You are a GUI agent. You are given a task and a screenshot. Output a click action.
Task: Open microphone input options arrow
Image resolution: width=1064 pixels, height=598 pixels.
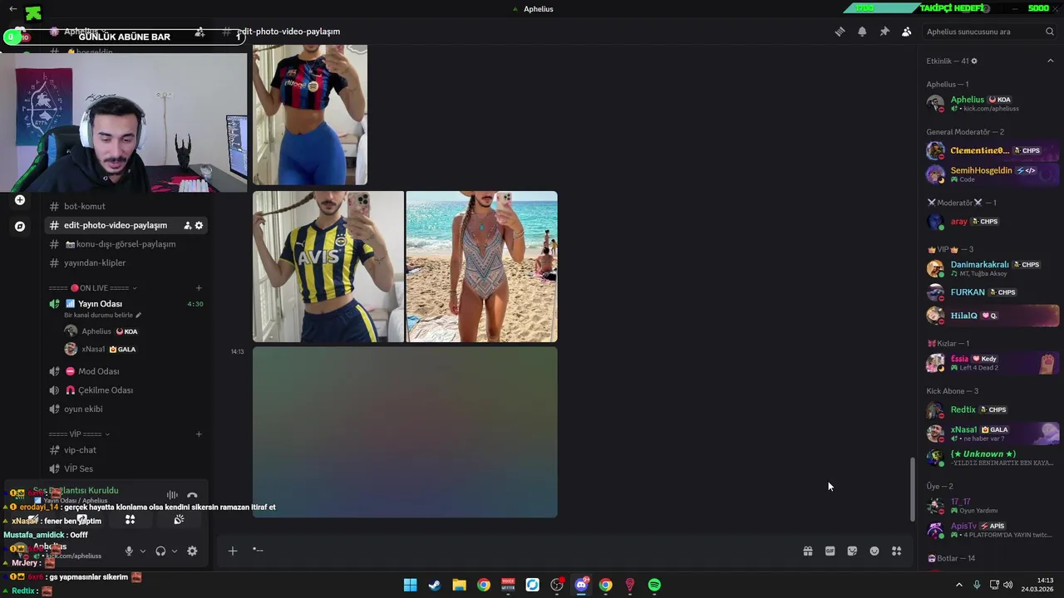coord(143,551)
